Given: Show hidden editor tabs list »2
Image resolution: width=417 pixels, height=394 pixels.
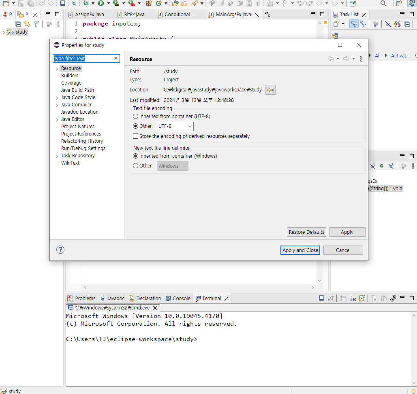Looking at the screenshot, I should [267, 14].
